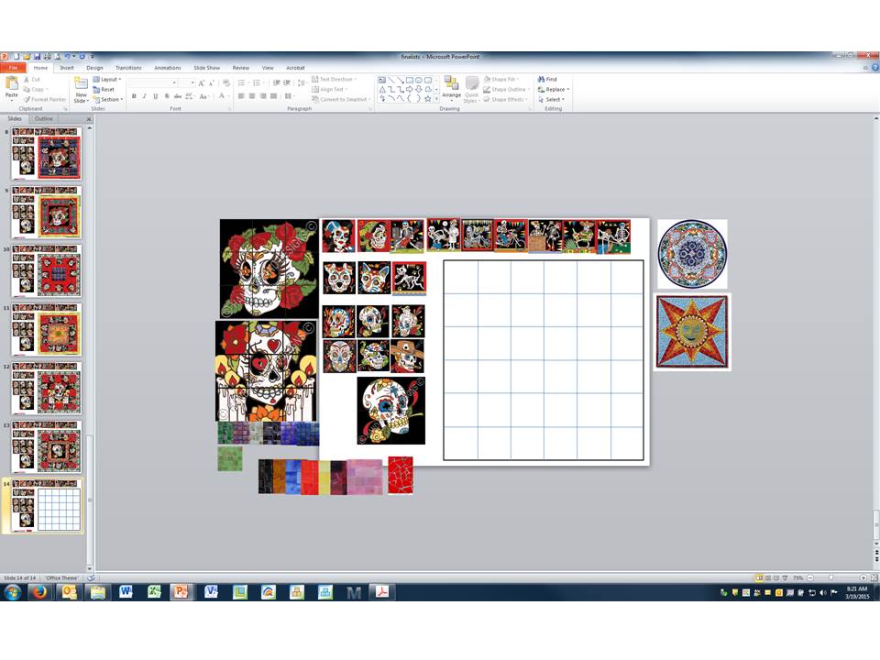
Task: Open the Replace dropdown
Action: [x=554, y=89]
